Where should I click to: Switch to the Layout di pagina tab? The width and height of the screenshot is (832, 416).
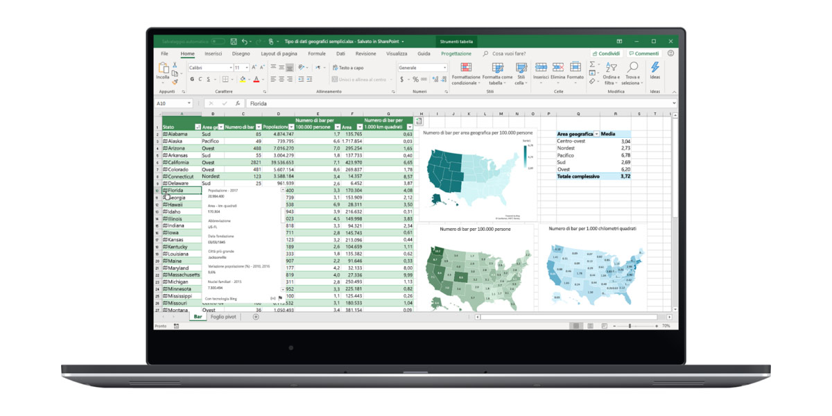[279, 53]
